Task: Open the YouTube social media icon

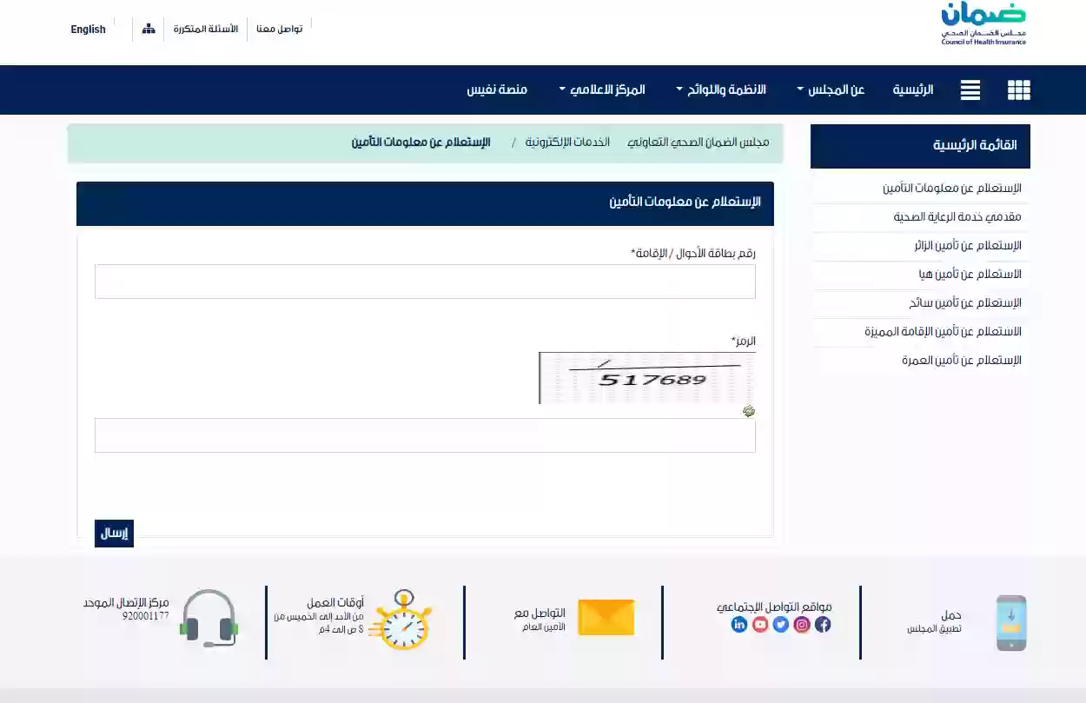Action: pos(759,624)
